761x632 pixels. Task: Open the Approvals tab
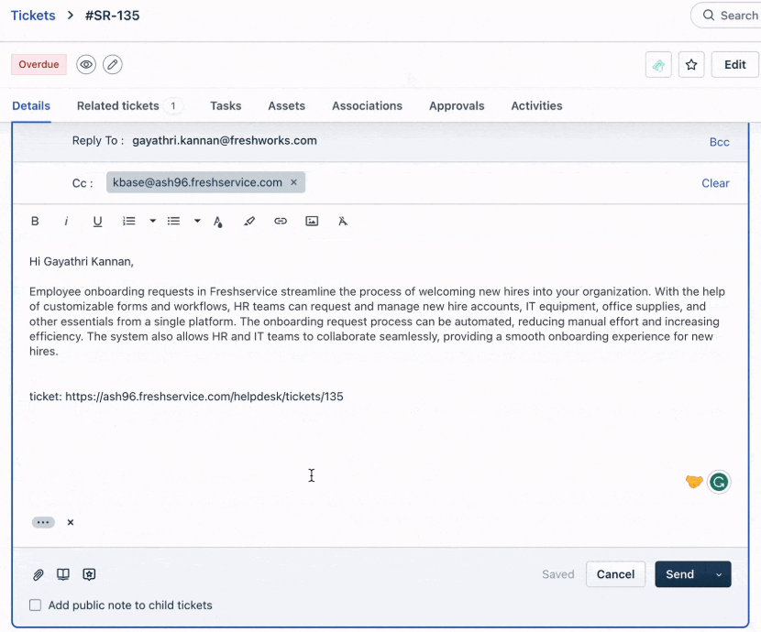pyautogui.click(x=457, y=105)
